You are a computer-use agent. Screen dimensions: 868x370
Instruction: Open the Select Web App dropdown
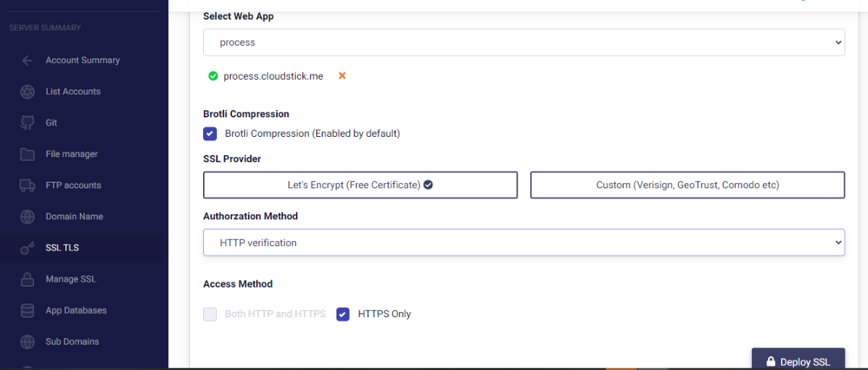click(x=523, y=42)
